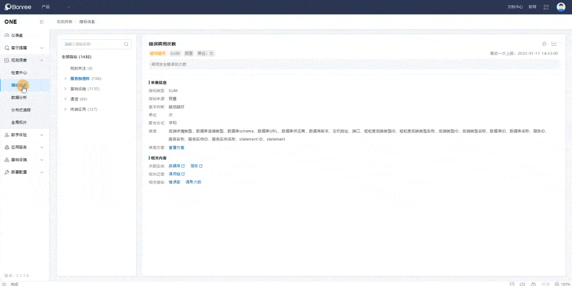Expand the 服务和组件 tree node
This screenshot has width=572, height=286.
65,79
